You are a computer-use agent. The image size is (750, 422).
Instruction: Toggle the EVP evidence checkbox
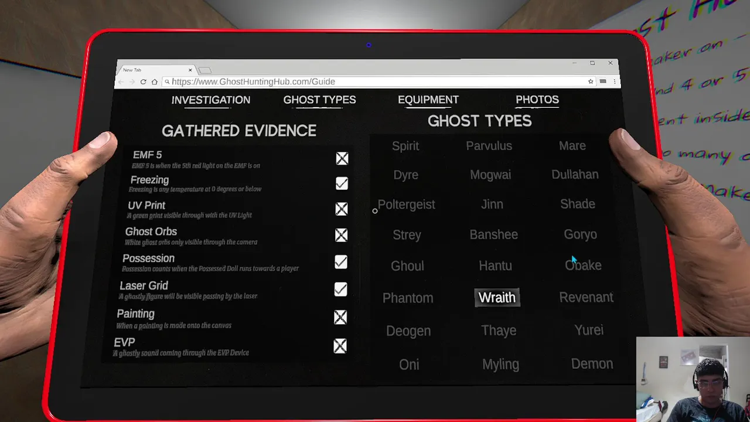tap(340, 346)
